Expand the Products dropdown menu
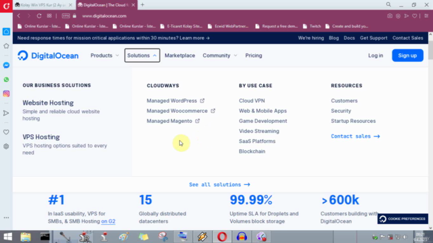 105,55
